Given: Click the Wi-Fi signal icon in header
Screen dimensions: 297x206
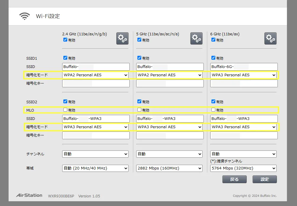Looking at the screenshot, I should pyautogui.click(x=25, y=16).
